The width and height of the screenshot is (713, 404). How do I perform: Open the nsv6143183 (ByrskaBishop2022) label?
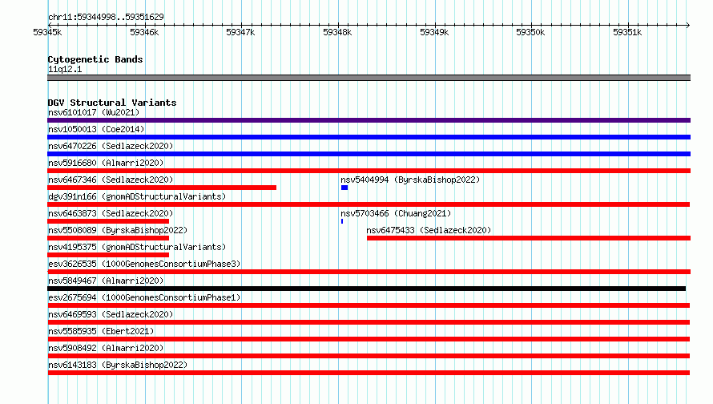click(x=118, y=365)
